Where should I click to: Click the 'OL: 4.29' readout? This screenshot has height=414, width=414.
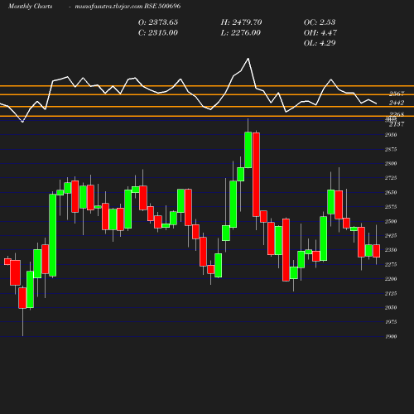[320, 43]
